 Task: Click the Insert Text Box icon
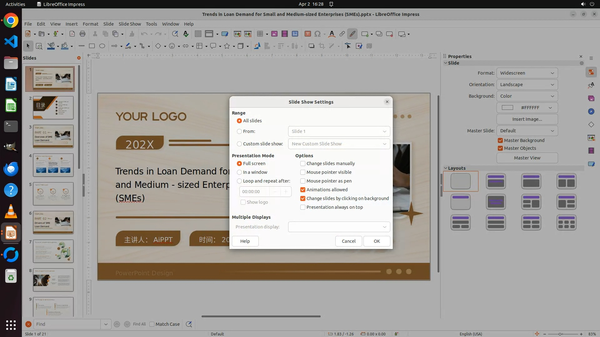[307, 34]
